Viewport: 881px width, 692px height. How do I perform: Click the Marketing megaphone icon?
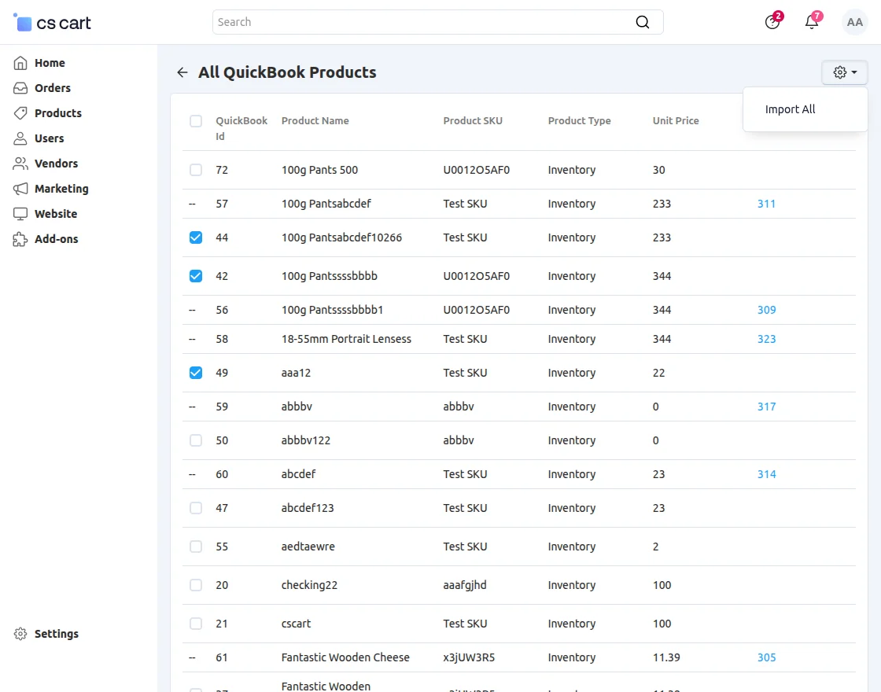[x=20, y=189]
